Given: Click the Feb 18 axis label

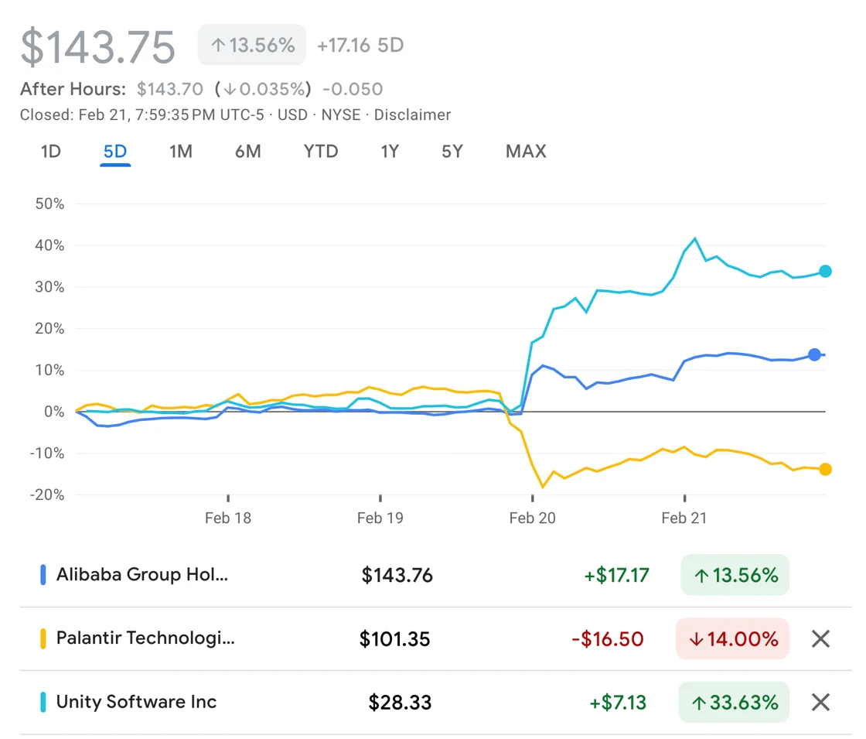Looking at the screenshot, I should tap(227, 518).
